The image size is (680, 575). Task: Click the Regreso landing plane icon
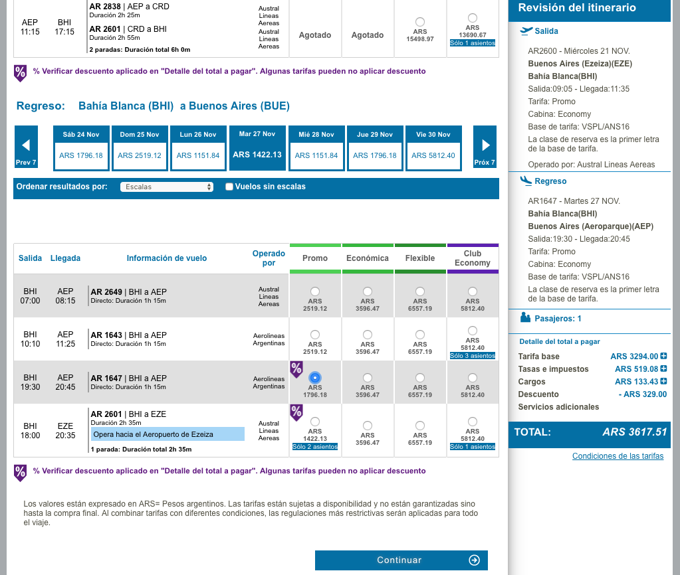[526, 181]
